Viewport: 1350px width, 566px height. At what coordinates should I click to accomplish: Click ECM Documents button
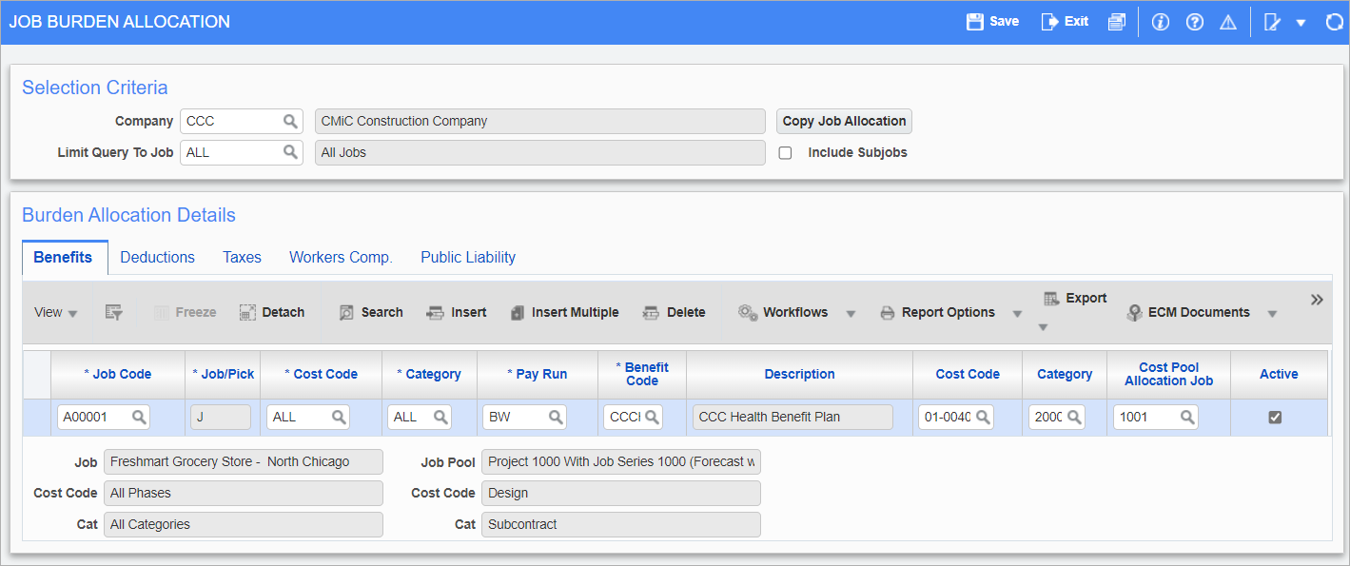(1188, 312)
